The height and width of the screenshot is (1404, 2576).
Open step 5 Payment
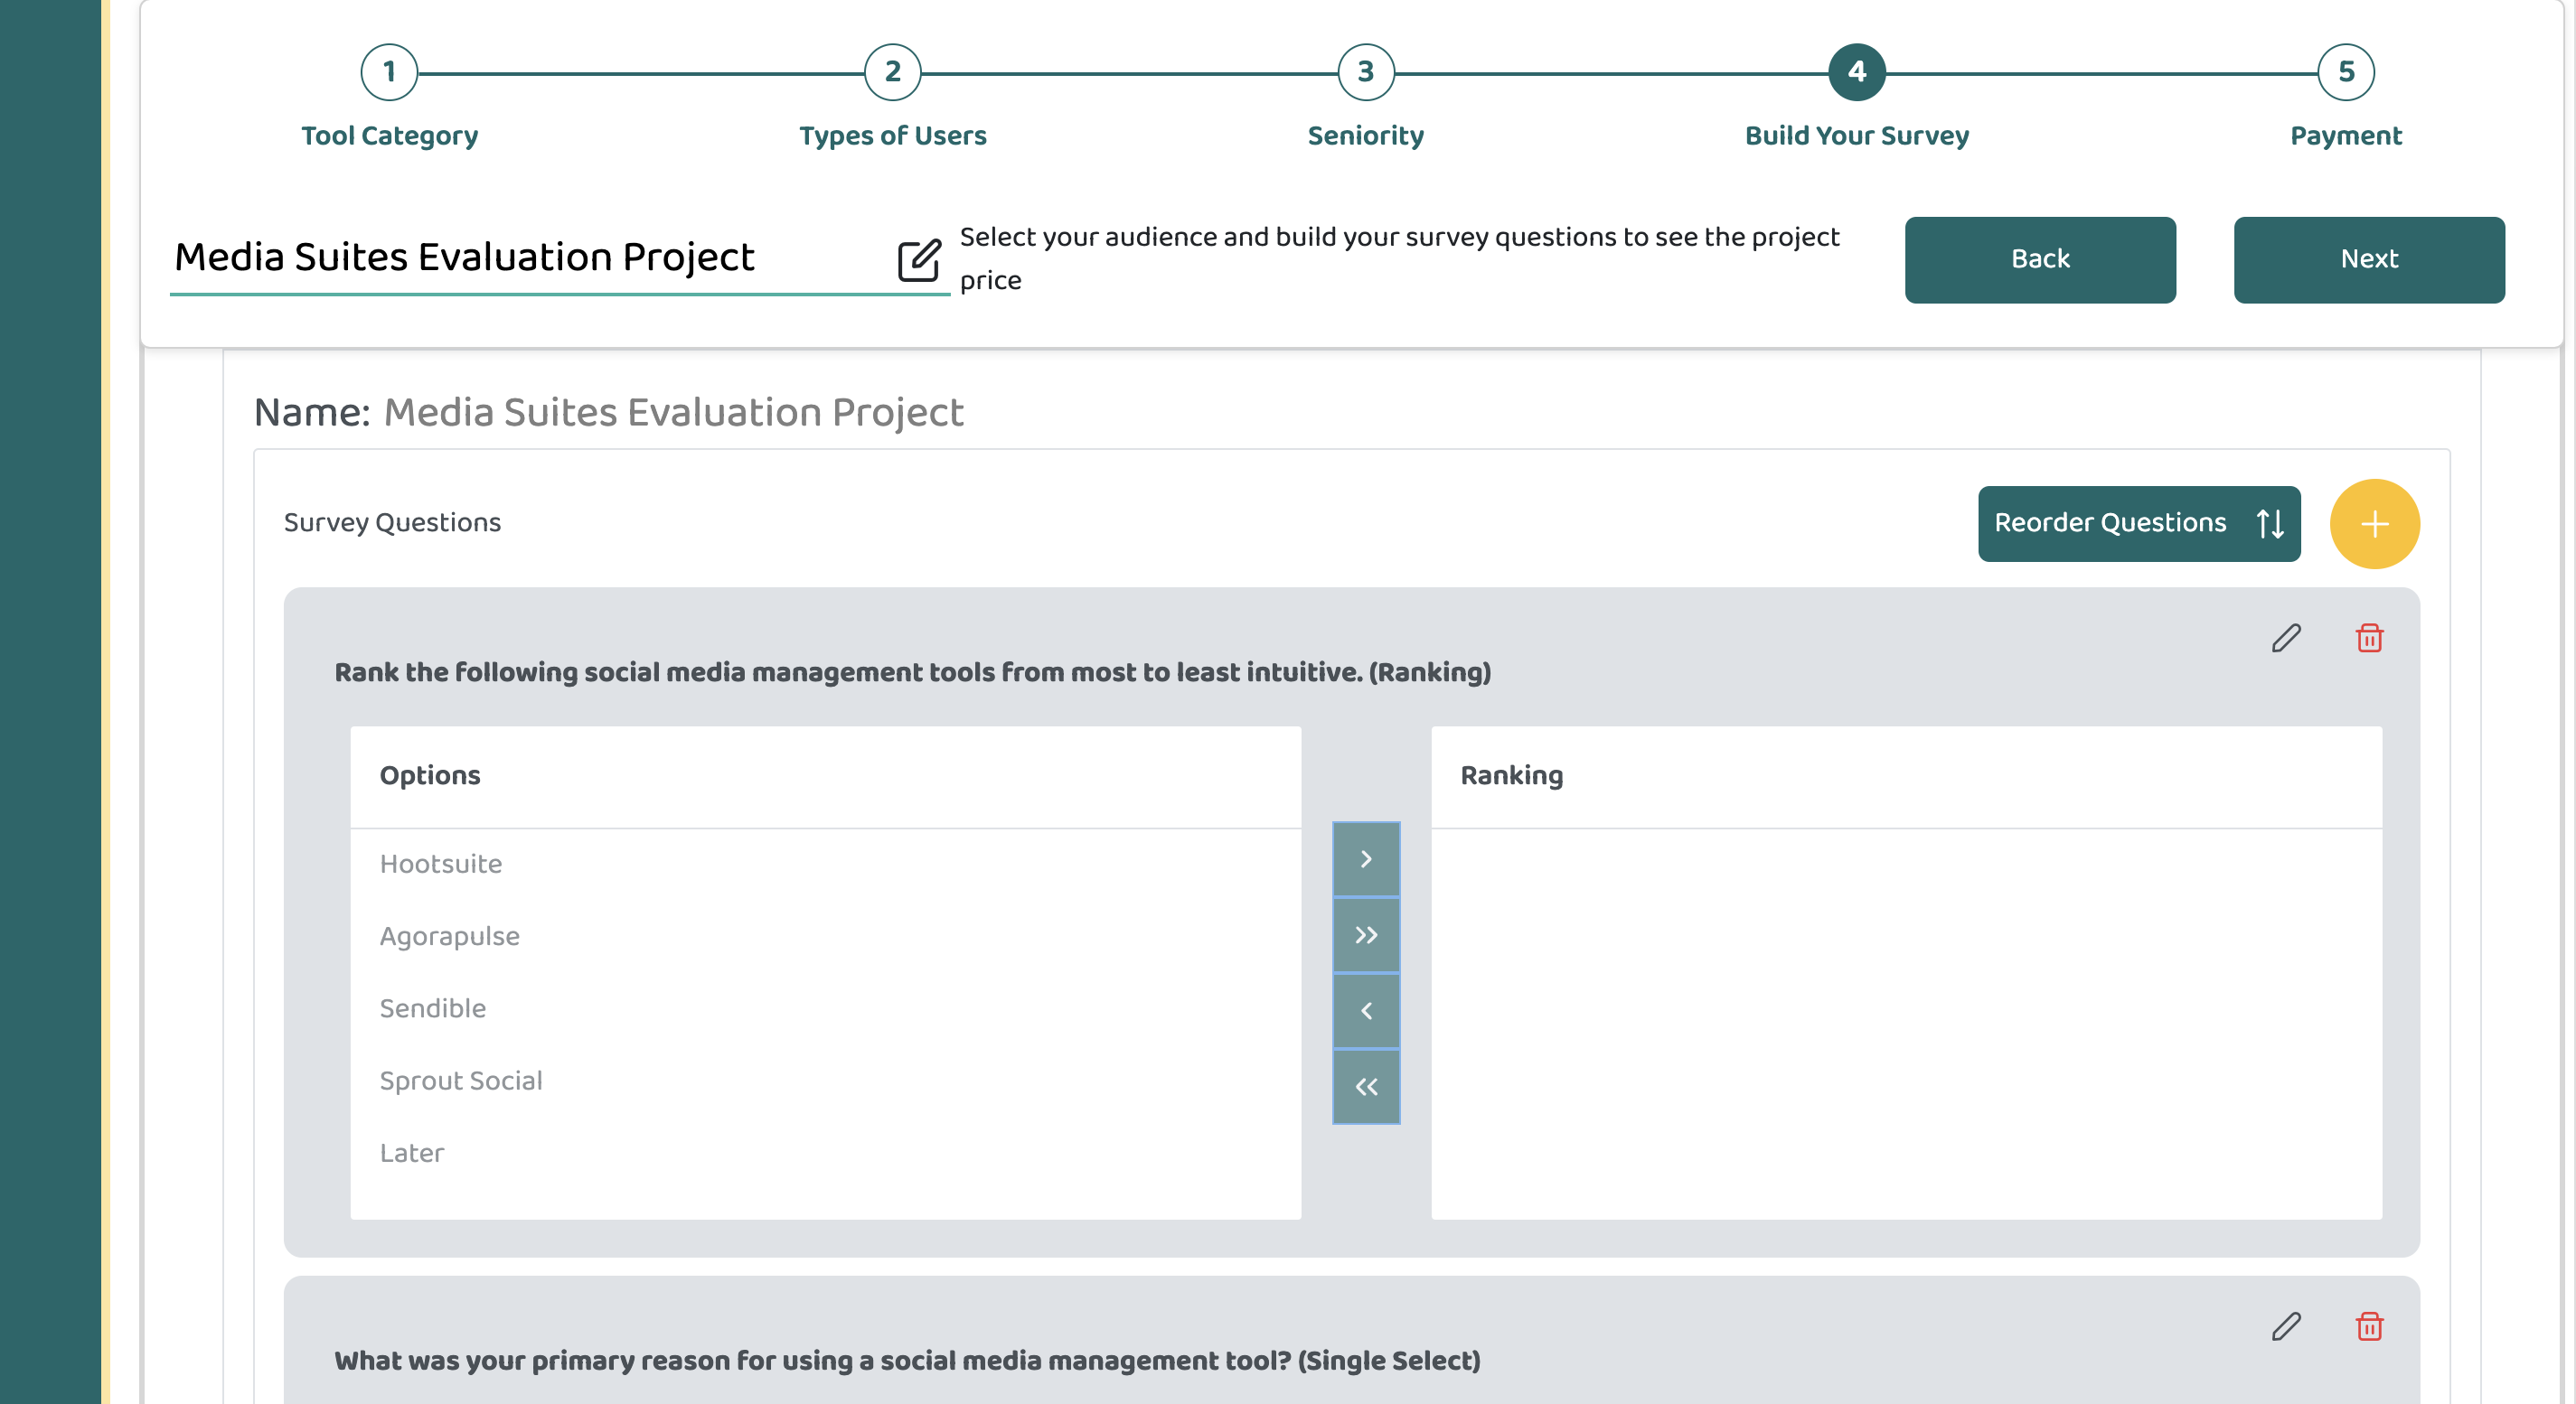[2345, 72]
